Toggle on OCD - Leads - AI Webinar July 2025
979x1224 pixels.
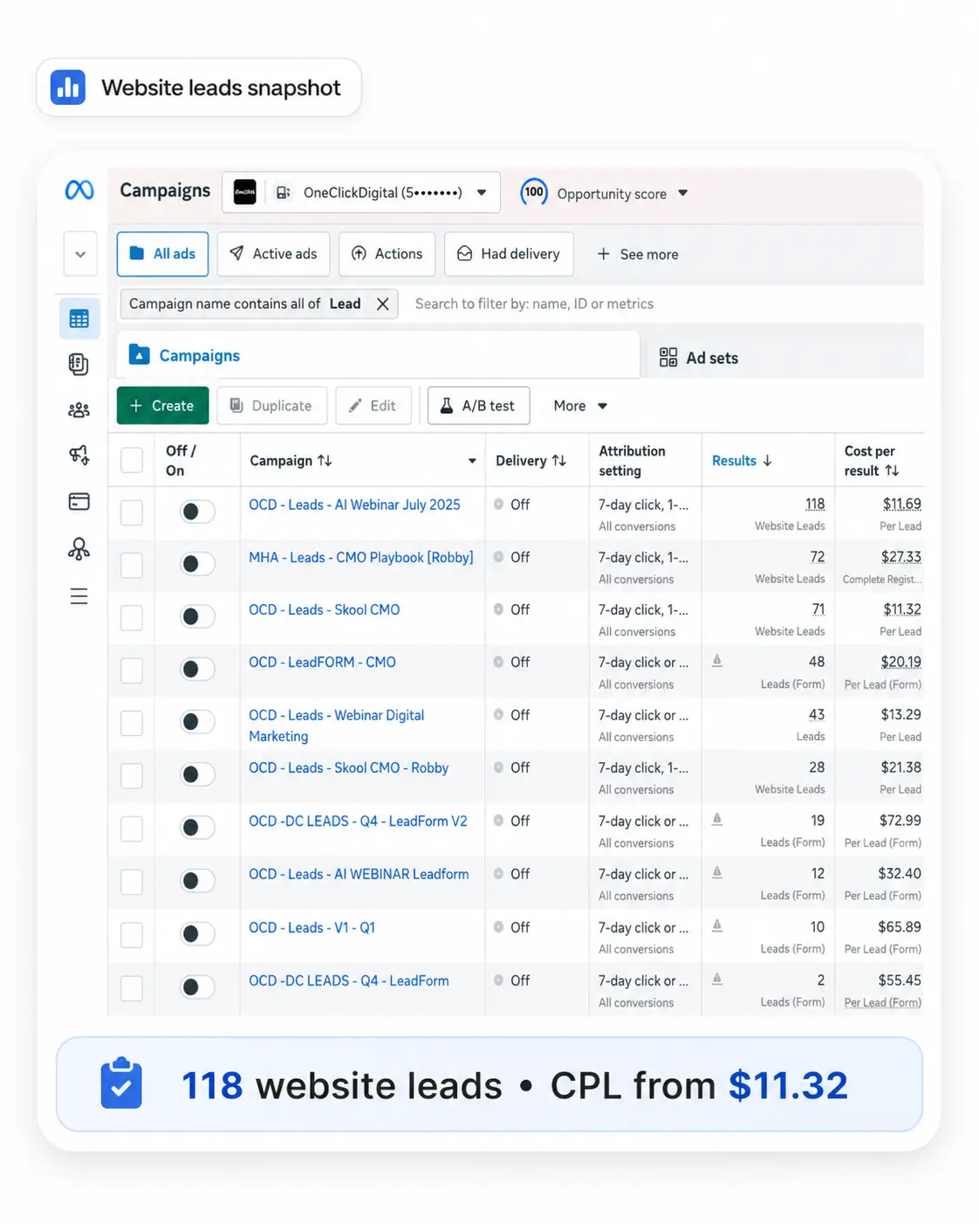pos(197,512)
